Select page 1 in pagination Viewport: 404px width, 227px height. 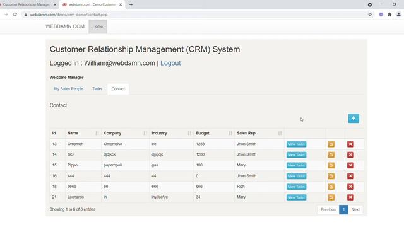(343, 210)
